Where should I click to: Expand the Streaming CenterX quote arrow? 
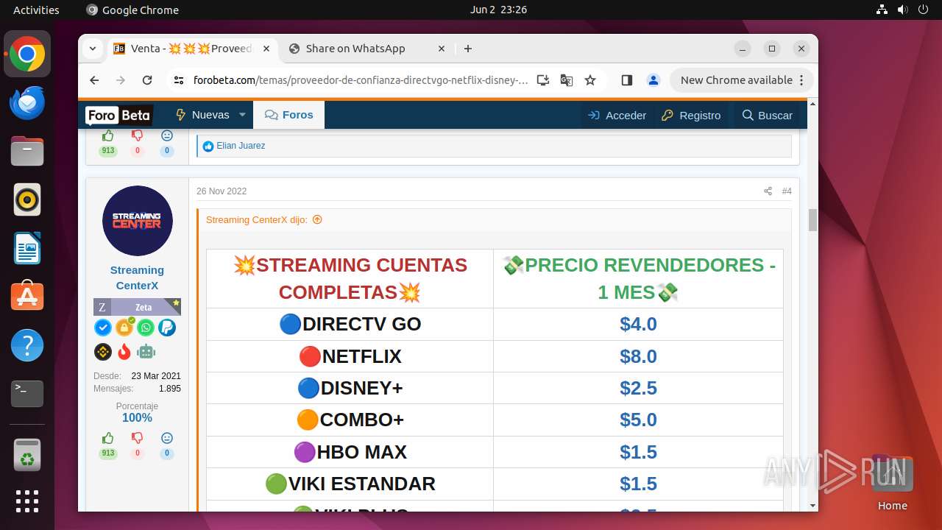(317, 219)
